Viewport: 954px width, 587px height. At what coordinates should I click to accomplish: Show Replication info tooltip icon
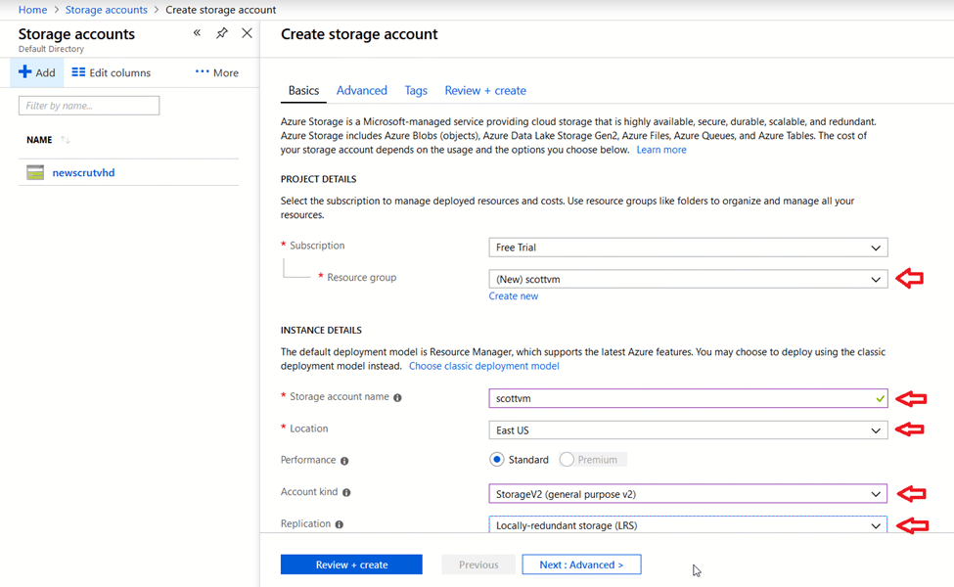339,524
